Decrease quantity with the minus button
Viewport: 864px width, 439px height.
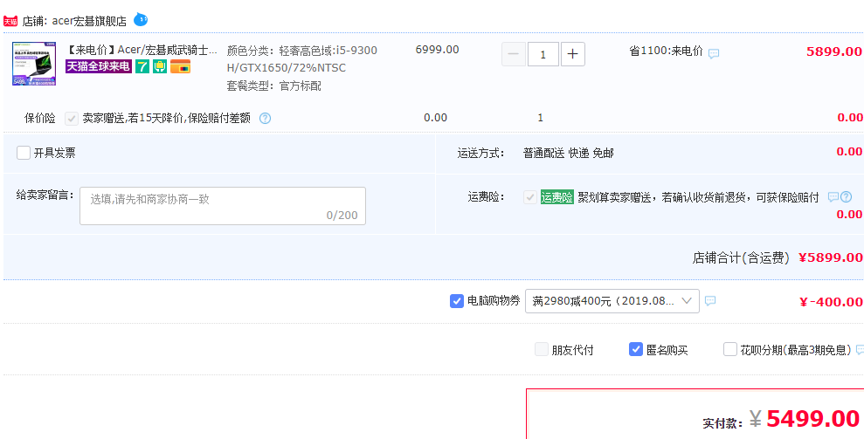click(x=514, y=54)
